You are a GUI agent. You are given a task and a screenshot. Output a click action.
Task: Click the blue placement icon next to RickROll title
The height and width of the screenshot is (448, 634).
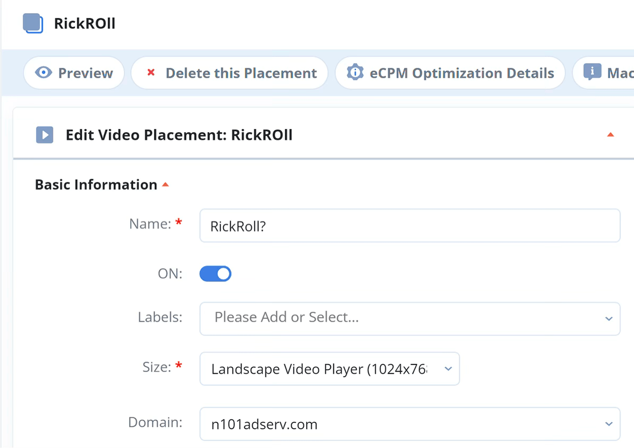33,23
